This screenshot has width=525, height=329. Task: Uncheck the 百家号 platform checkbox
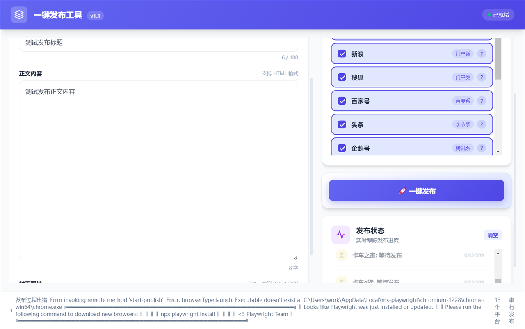click(x=342, y=101)
